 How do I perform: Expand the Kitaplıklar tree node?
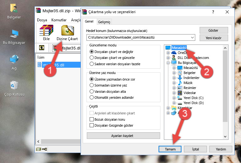pyautogui.click(x=168, y=108)
